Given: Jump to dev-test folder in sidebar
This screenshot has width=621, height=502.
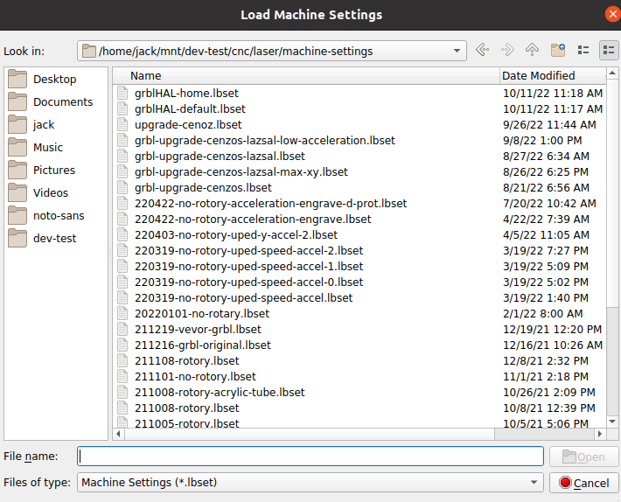Looking at the screenshot, I should 54,239.
